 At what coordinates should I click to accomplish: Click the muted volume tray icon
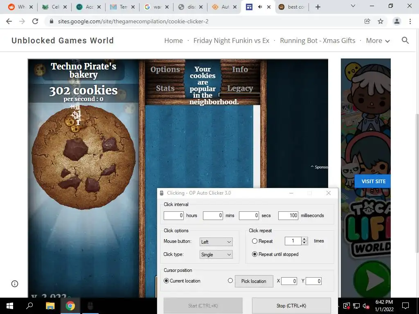(366, 306)
